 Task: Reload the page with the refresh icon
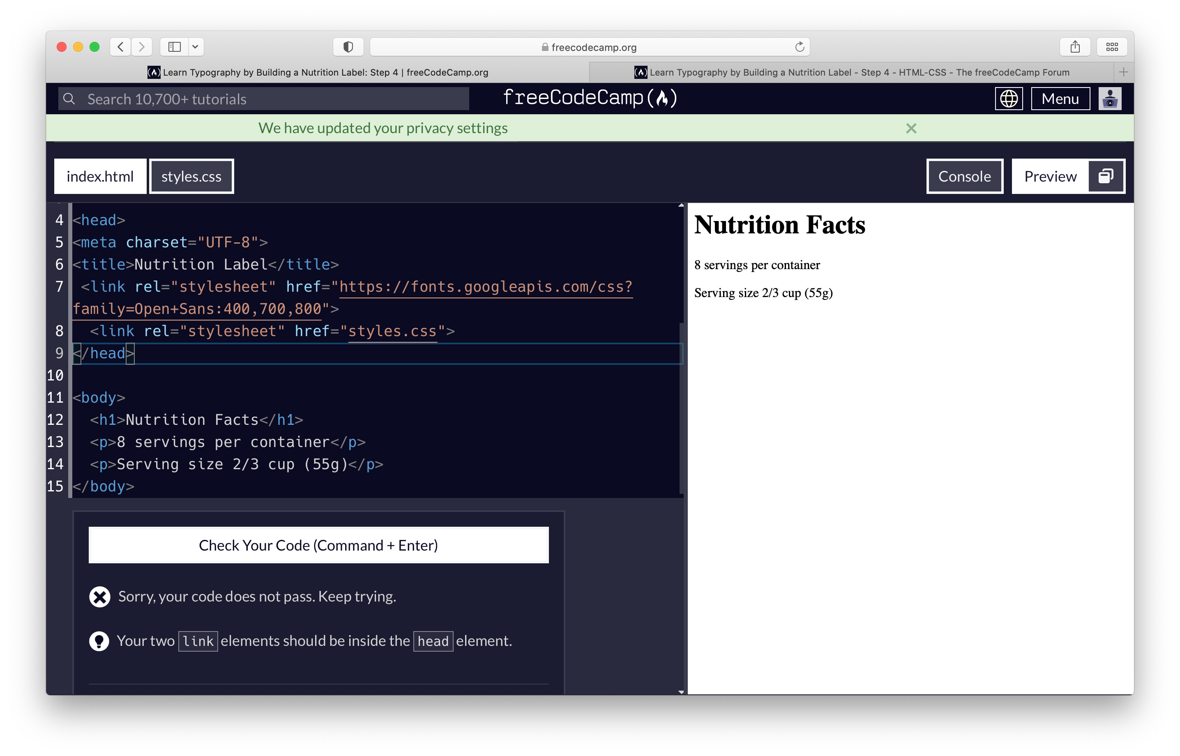point(799,47)
